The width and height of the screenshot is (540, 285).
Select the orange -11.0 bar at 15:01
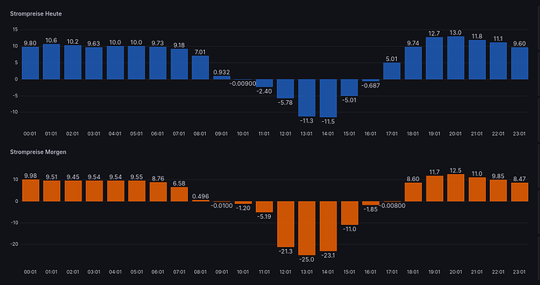pyautogui.click(x=350, y=213)
